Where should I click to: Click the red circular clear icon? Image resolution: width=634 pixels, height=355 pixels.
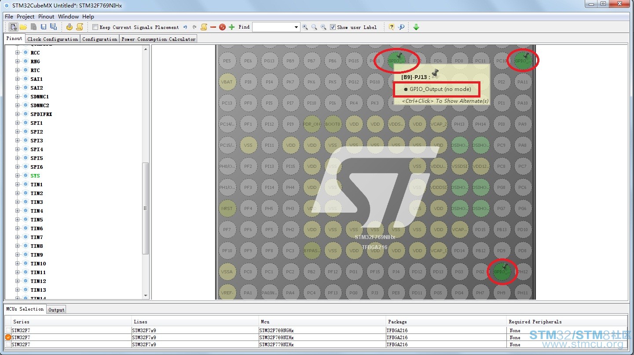(x=222, y=27)
